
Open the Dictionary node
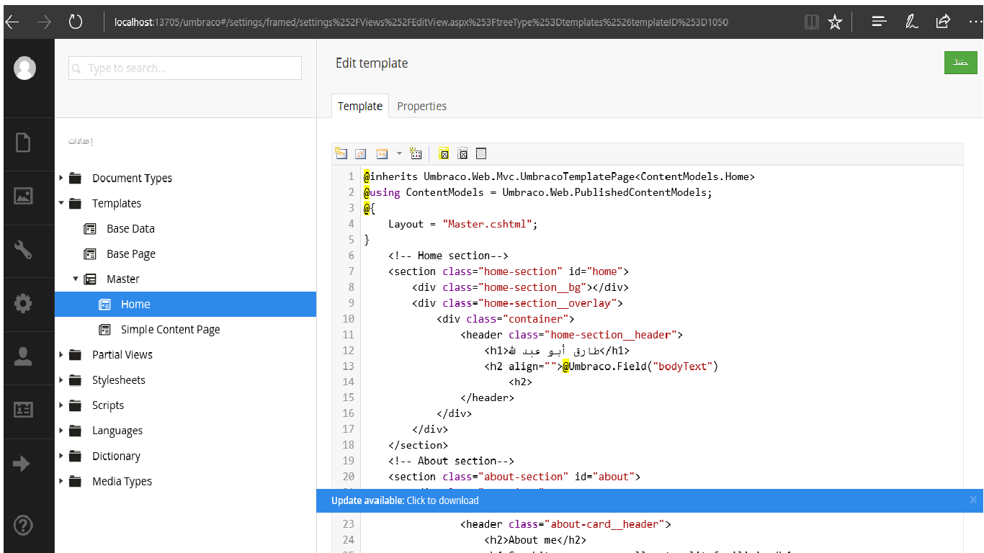[x=116, y=456]
